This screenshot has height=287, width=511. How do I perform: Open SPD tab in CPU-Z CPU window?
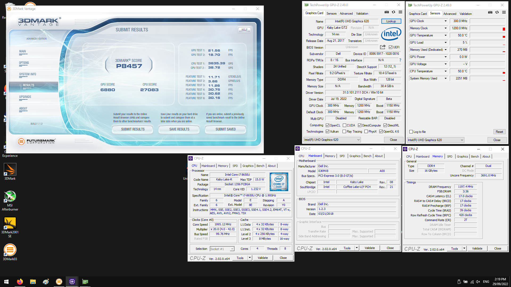(235, 166)
